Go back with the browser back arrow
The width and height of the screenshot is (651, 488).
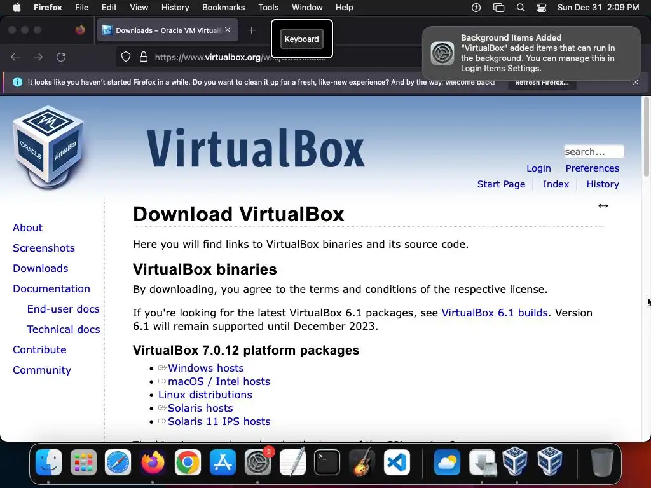[x=15, y=57]
